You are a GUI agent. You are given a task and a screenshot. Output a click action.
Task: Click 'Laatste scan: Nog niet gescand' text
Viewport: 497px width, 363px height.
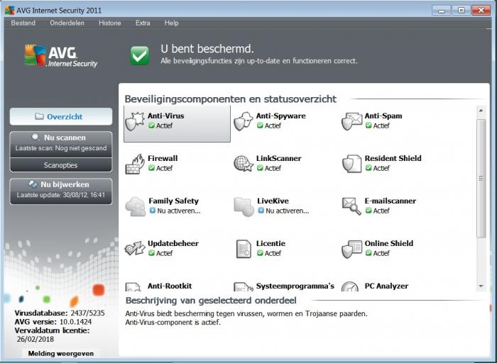tap(61, 148)
